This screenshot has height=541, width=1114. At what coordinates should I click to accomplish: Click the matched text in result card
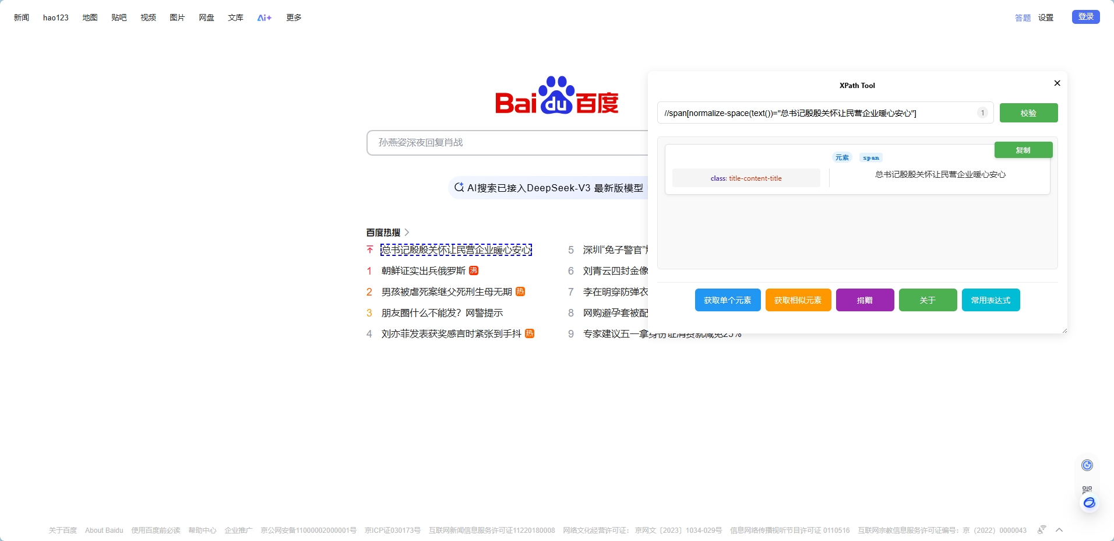[940, 174]
